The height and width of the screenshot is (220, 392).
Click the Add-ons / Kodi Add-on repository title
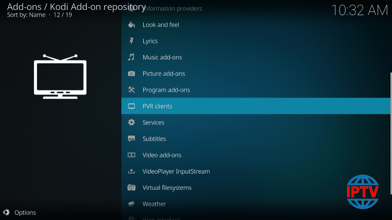coord(76,7)
